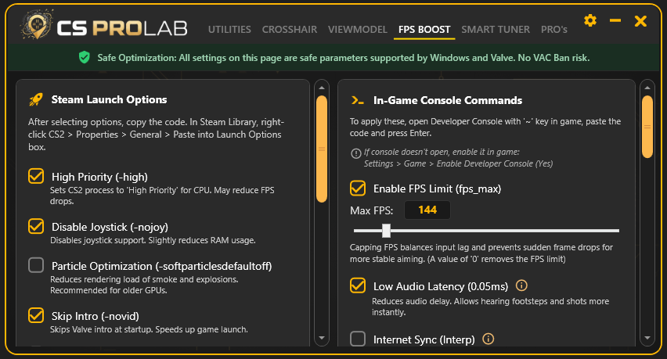Click the right panel scrollbar down arrow
The height and width of the screenshot is (359, 667).
[x=647, y=338]
